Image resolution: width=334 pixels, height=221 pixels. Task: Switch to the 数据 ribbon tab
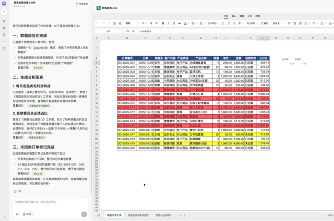click(x=242, y=16)
